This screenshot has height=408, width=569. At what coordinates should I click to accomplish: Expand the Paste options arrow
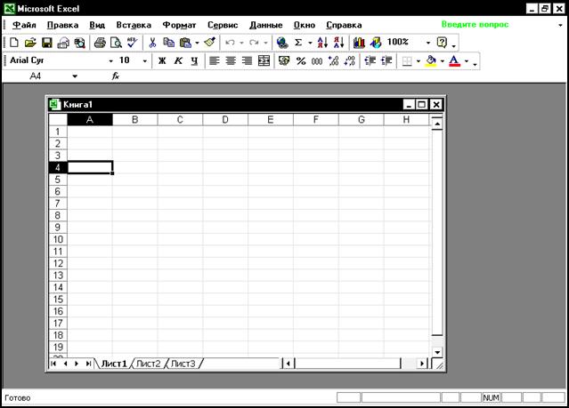click(197, 43)
